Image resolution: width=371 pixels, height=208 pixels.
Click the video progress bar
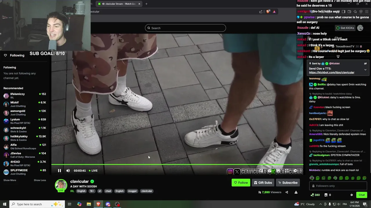click(177, 165)
